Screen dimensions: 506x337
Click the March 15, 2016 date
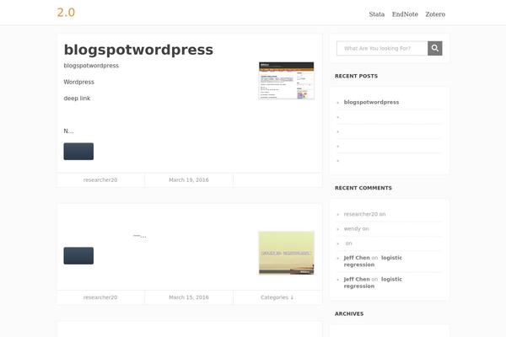tap(189, 297)
